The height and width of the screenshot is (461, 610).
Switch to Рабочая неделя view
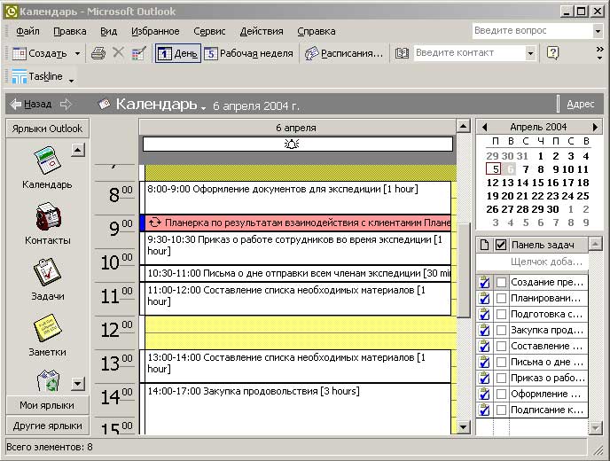(248, 53)
